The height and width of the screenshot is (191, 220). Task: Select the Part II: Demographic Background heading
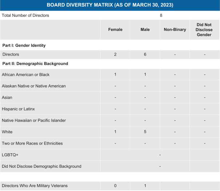(x=35, y=64)
